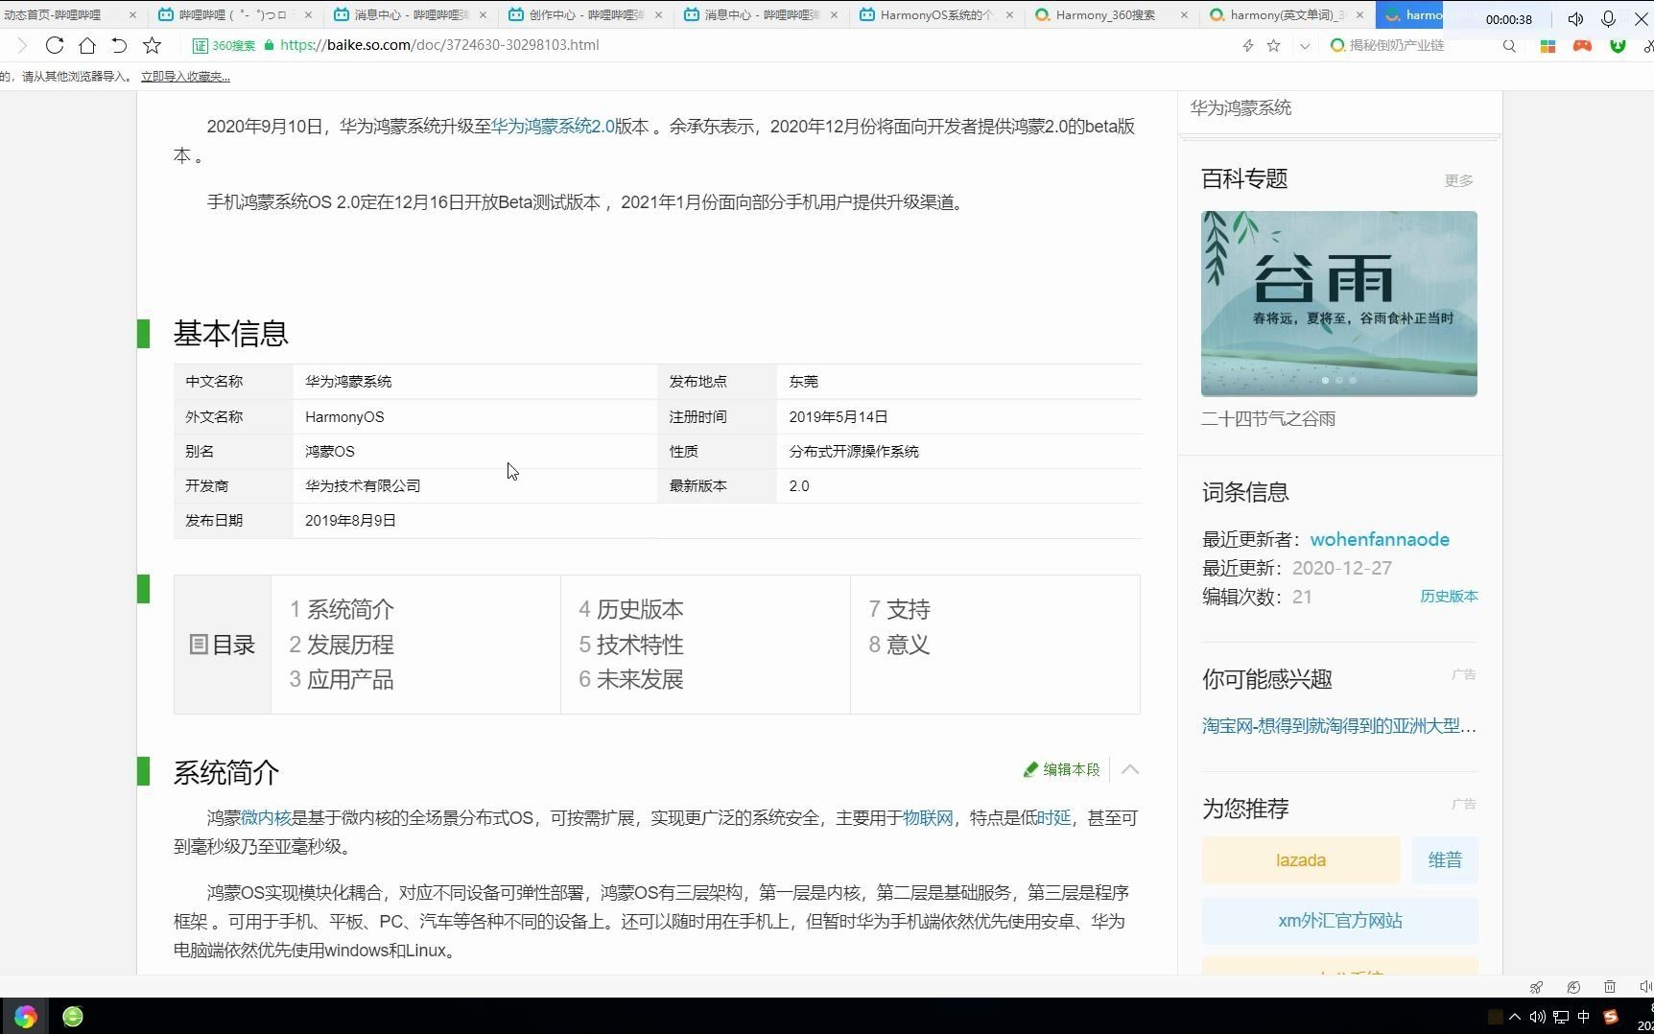This screenshot has width=1654, height=1034.
Task: Jump to 5 技术特性 in contents
Action: point(631,645)
